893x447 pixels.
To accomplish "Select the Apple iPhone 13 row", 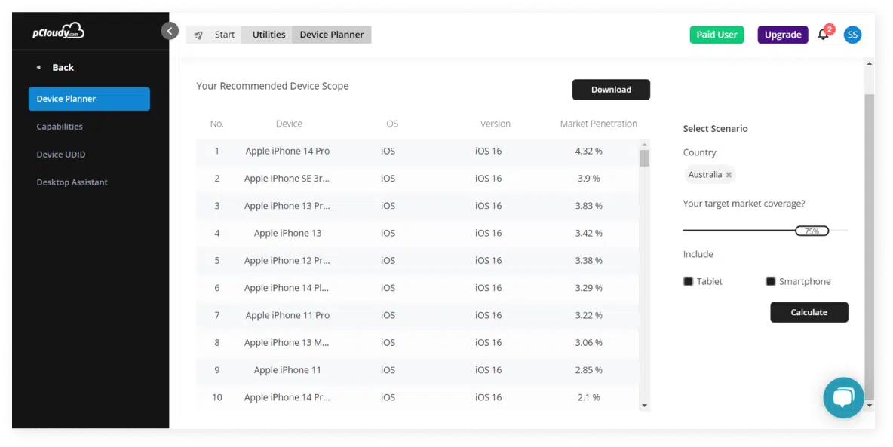I will pos(287,233).
